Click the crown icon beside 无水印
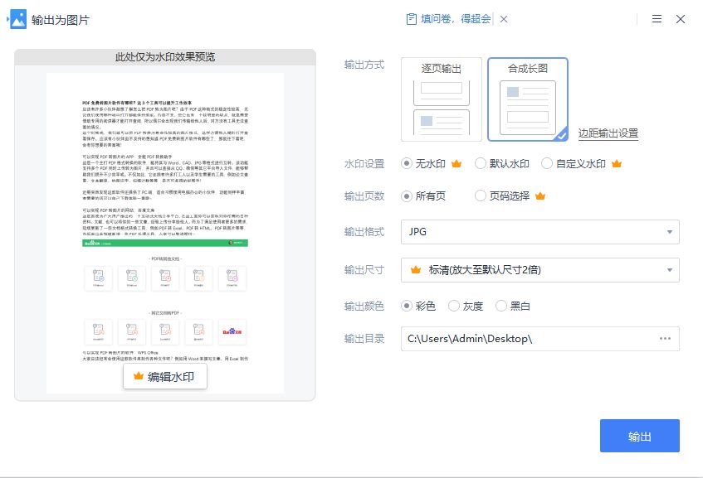Image resolution: width=703 pixels, height=478 pixels. pos(457,162)
